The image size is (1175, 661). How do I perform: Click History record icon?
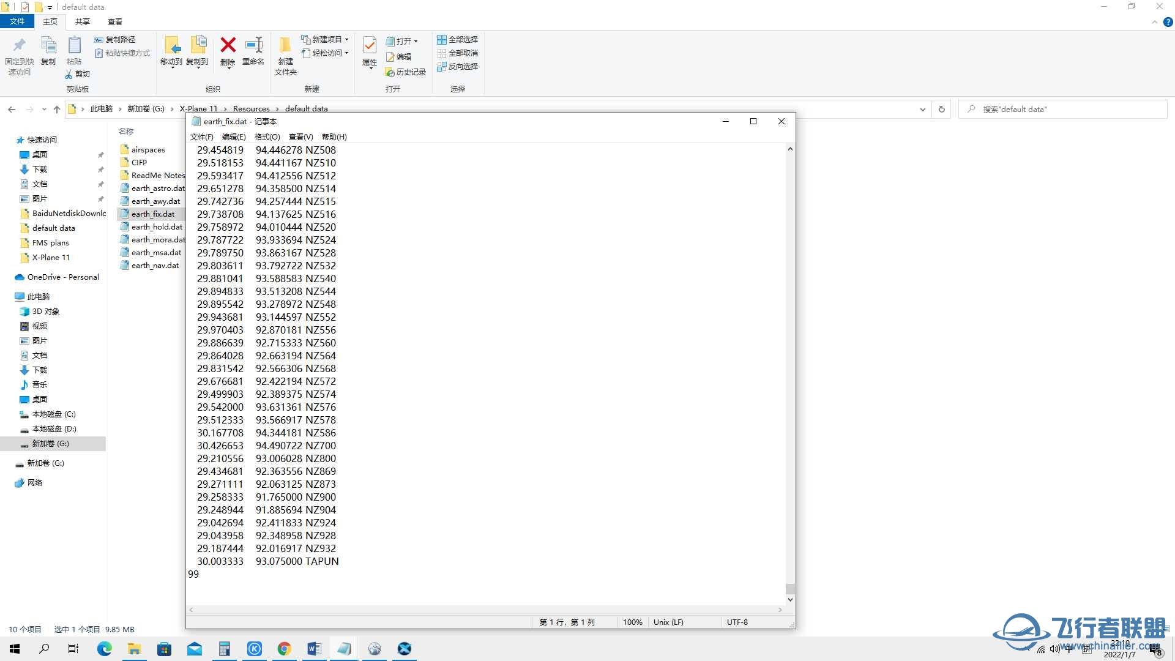pos(390,72)
